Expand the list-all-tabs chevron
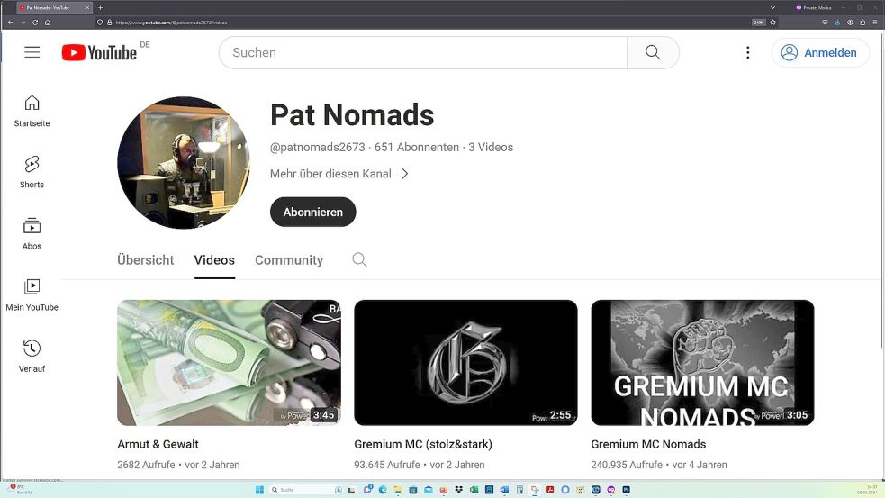 (772, 8)
